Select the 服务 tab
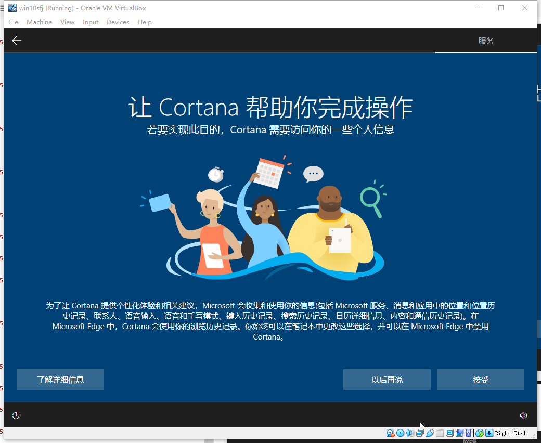541x443 pixels. click(x=486, y=41)
